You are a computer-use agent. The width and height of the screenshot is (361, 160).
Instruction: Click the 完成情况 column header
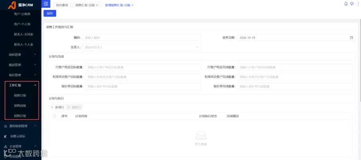tap(233, 116)
